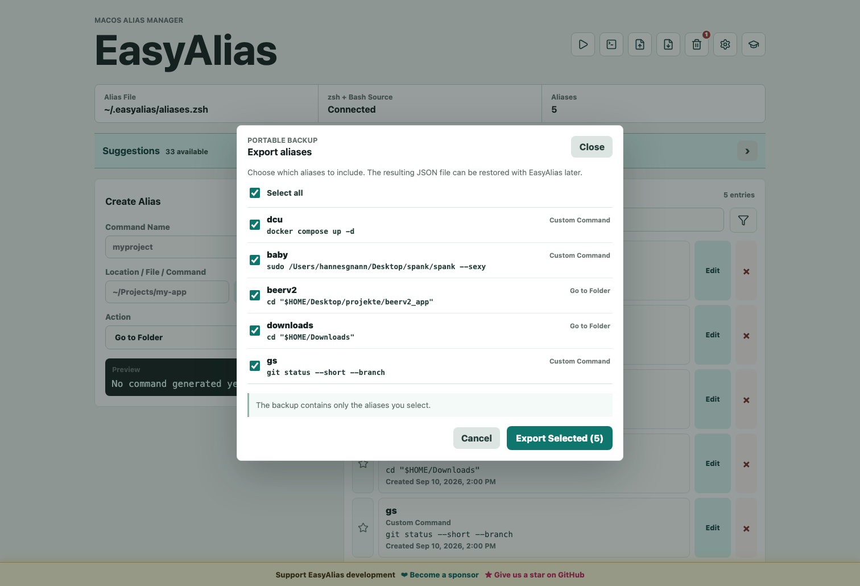The width and height of the screenshot is (860, 586).
Task: Click the "docker compose up -d" command text
Action: click(x=311, y=232)
